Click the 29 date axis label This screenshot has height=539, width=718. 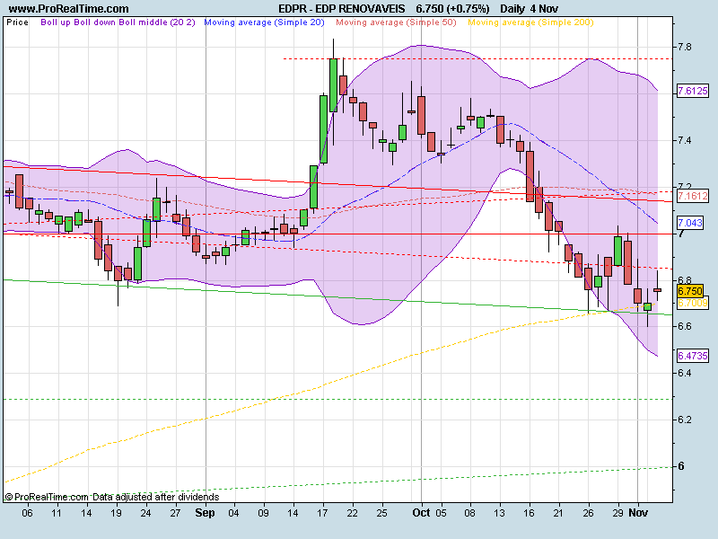617,513
